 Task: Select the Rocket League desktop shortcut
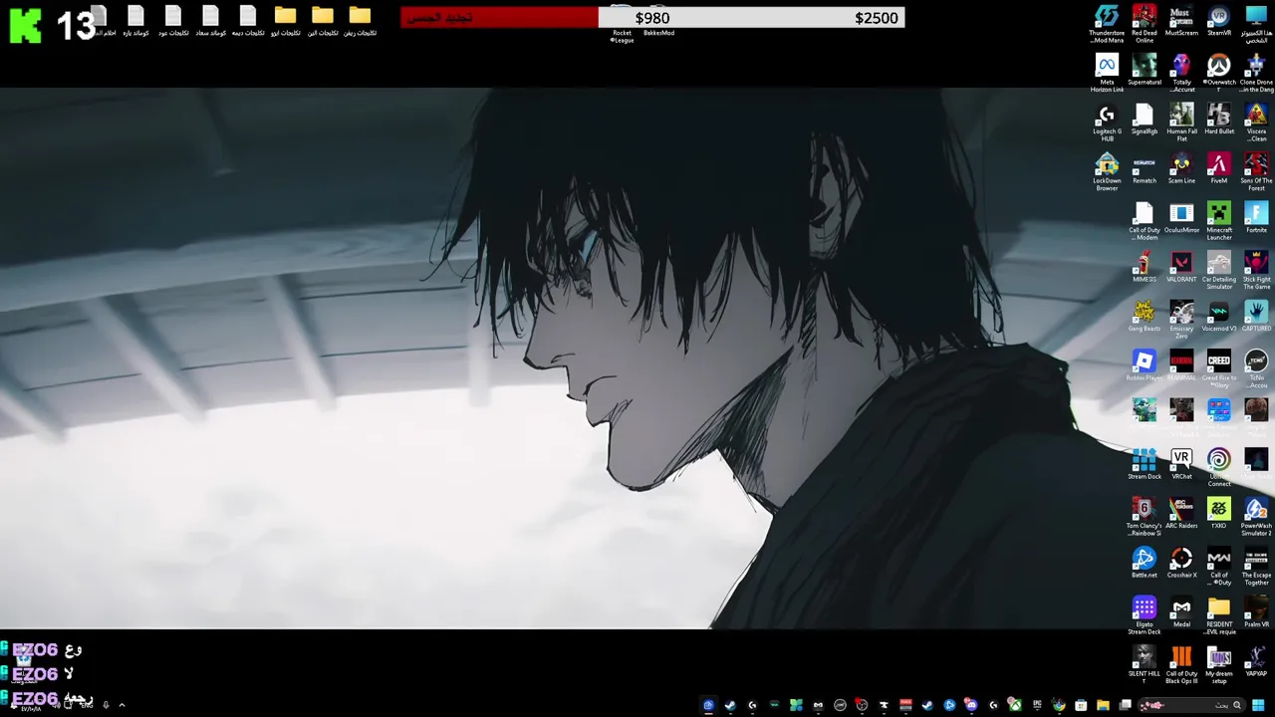(622, 26)
